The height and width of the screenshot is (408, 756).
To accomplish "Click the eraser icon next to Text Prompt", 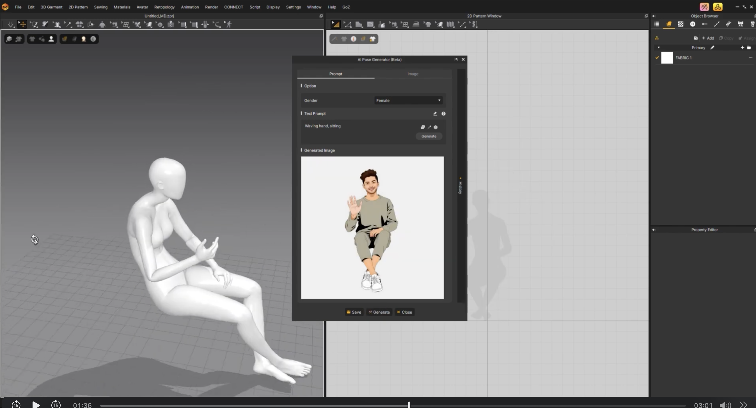I will tap(435, 113).
